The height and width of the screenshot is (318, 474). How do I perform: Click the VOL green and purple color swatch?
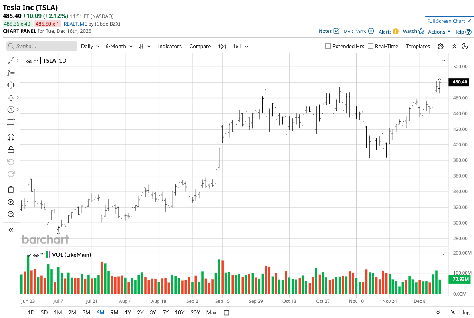[x=48, y=255]
